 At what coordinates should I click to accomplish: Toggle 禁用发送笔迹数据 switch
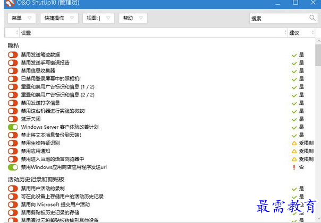coord(13,55)
